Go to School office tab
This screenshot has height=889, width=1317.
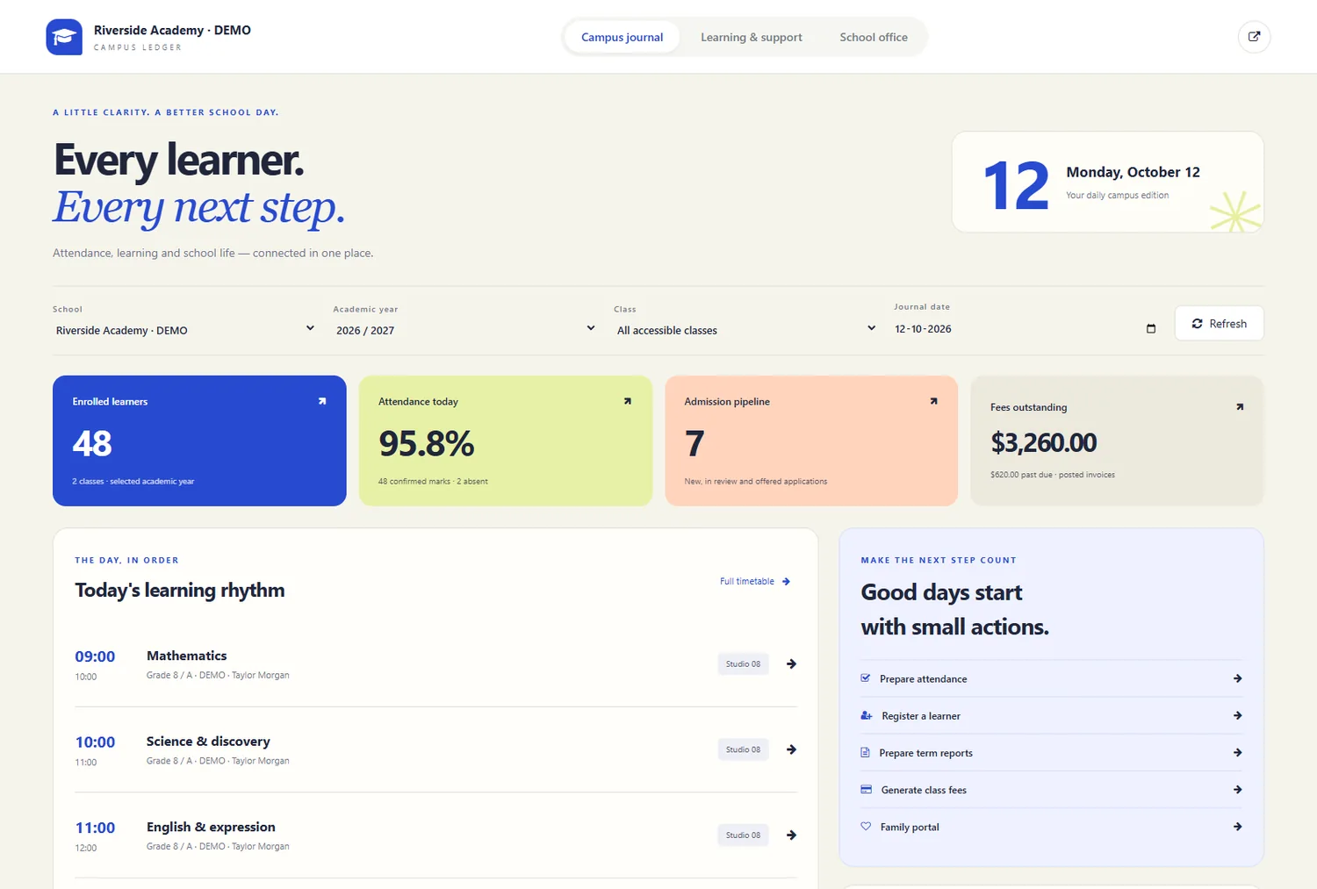point(874,37)
